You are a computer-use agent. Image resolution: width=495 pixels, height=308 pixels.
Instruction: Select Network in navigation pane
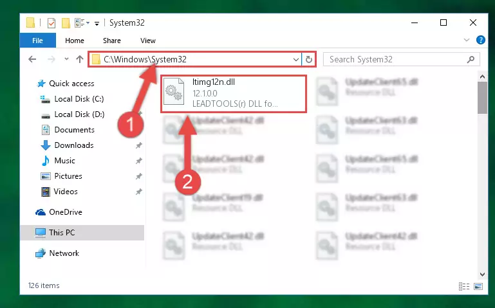(64, 253)
